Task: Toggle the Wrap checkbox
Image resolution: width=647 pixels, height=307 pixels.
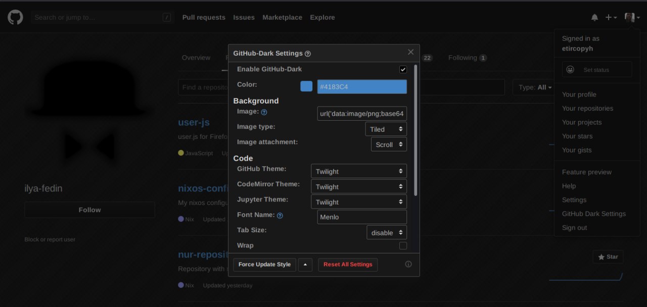Action: pos(403,245)
